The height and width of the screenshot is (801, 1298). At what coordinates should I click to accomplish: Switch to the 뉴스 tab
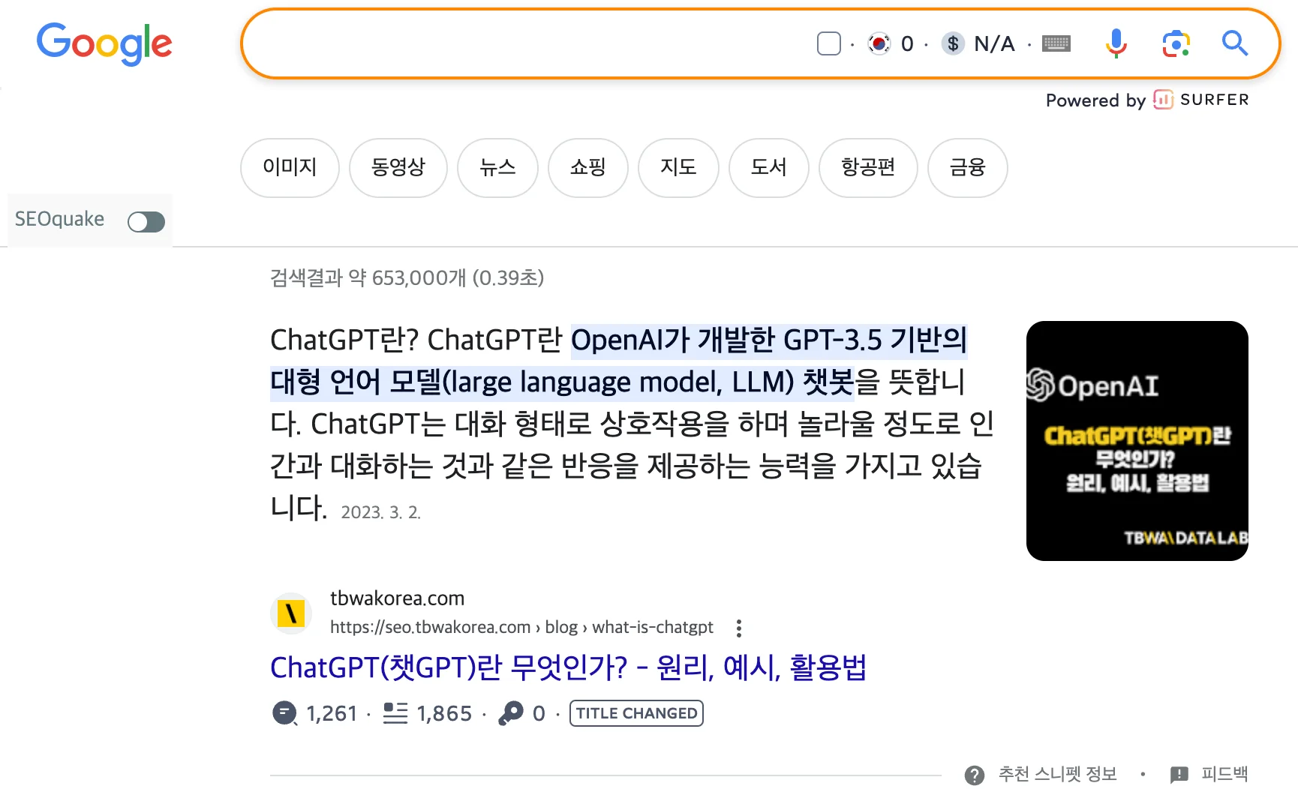(497, 168)
